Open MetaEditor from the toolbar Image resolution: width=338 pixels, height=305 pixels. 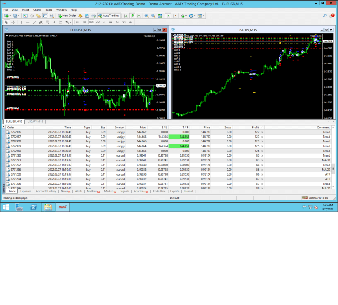point(81,16)
